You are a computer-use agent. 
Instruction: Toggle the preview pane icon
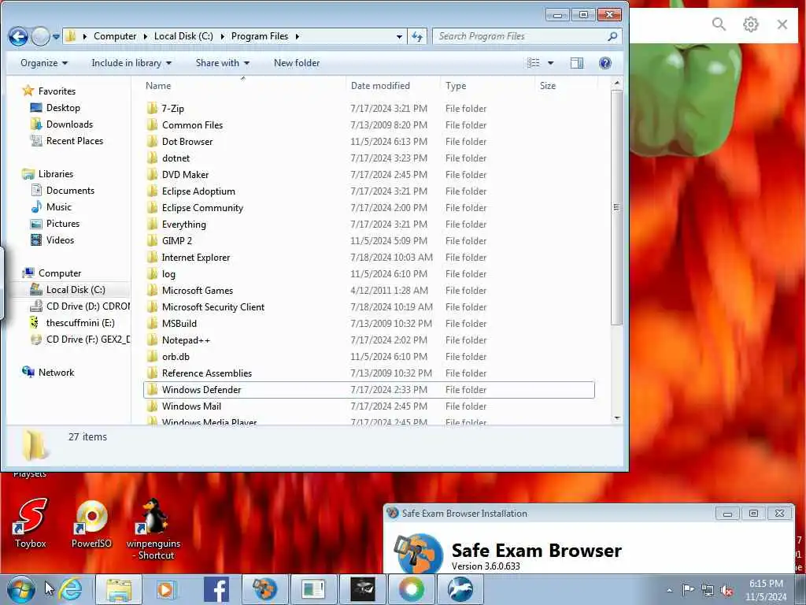coord(577,63)
